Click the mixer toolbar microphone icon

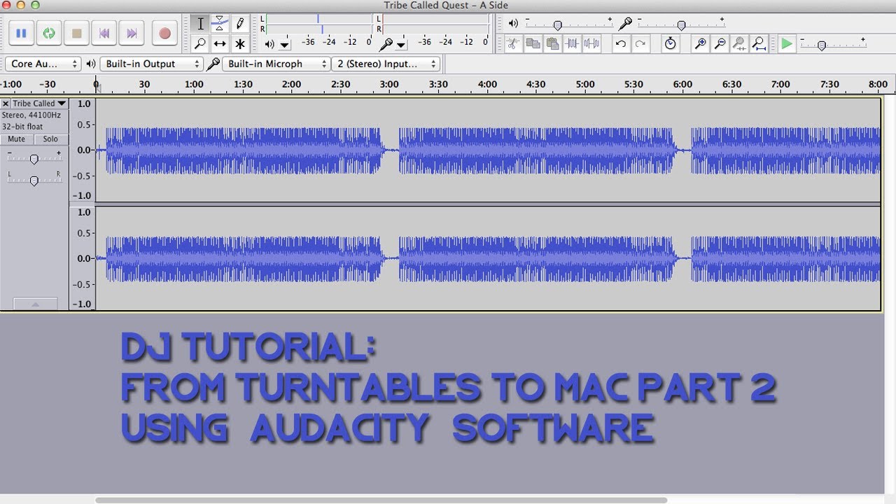[x=626, y=23]
